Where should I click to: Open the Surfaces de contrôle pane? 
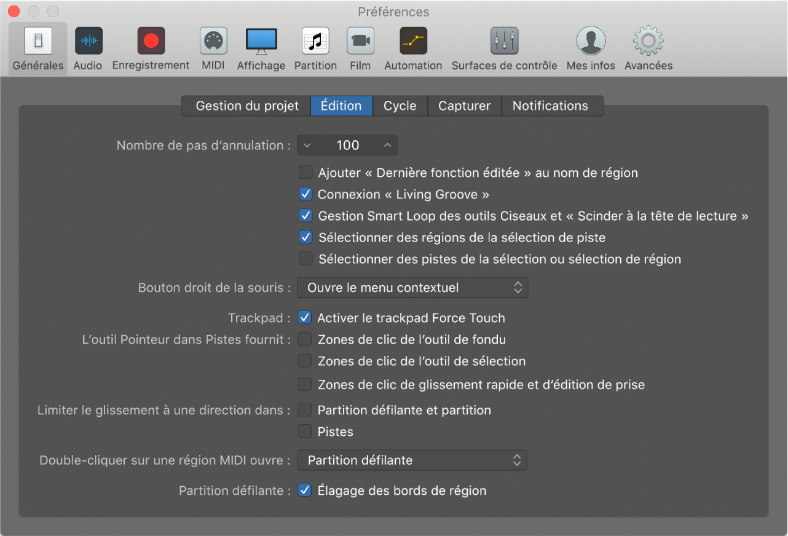coord(505,49)
